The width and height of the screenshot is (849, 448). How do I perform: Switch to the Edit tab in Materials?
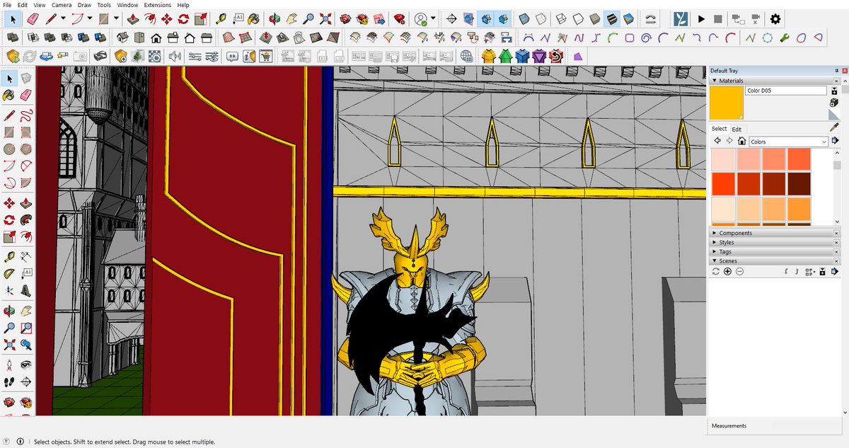(x=737, y=130)
